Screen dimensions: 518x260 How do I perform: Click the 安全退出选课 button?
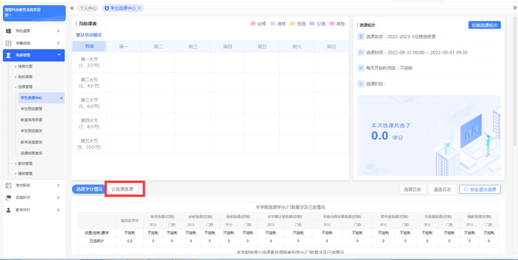click(480, 189)
